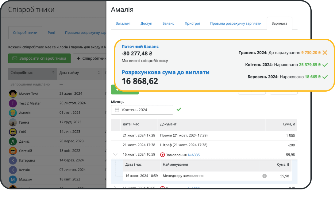
Task: Sort by Співробітник column arrow
Action: (x=53, y=73)
